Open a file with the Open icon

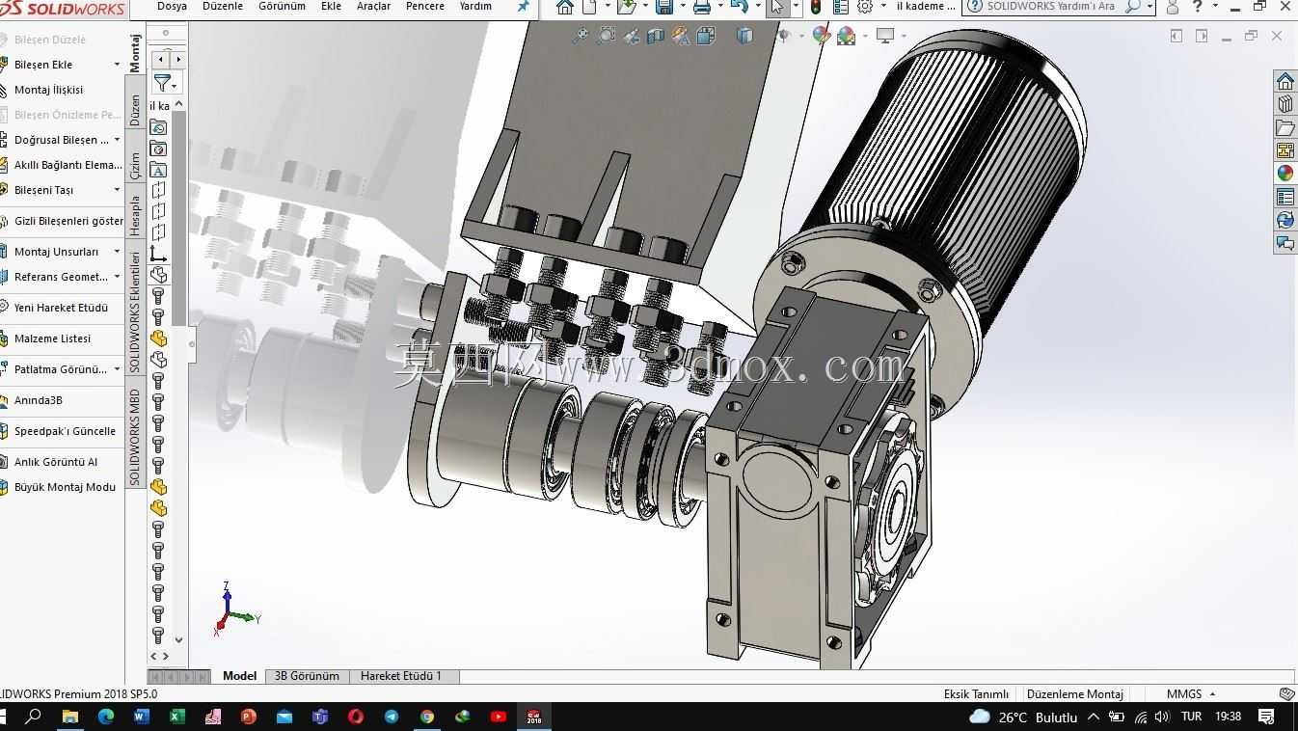click(626, 7)
